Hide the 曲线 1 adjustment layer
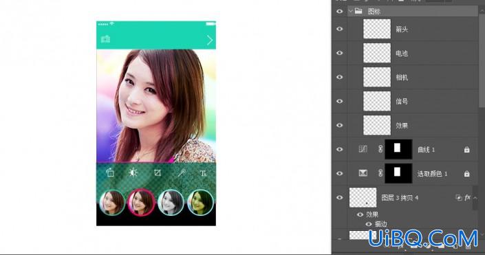The height and width of the screenshot is (255, 485). coord(340,149)
